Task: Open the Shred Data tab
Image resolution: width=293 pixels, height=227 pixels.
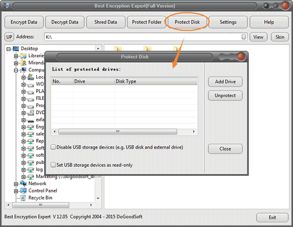Action: [x=106, y=22]
